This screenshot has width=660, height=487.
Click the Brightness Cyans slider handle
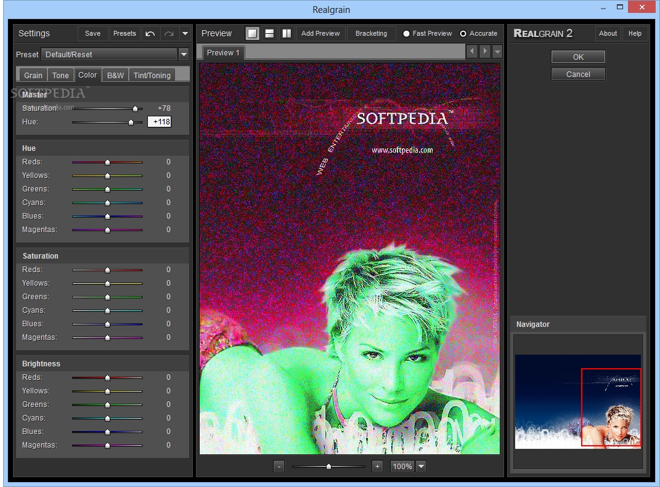click(107, 418)
